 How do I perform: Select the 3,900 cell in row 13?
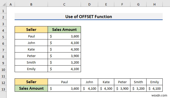click(122, 88)
